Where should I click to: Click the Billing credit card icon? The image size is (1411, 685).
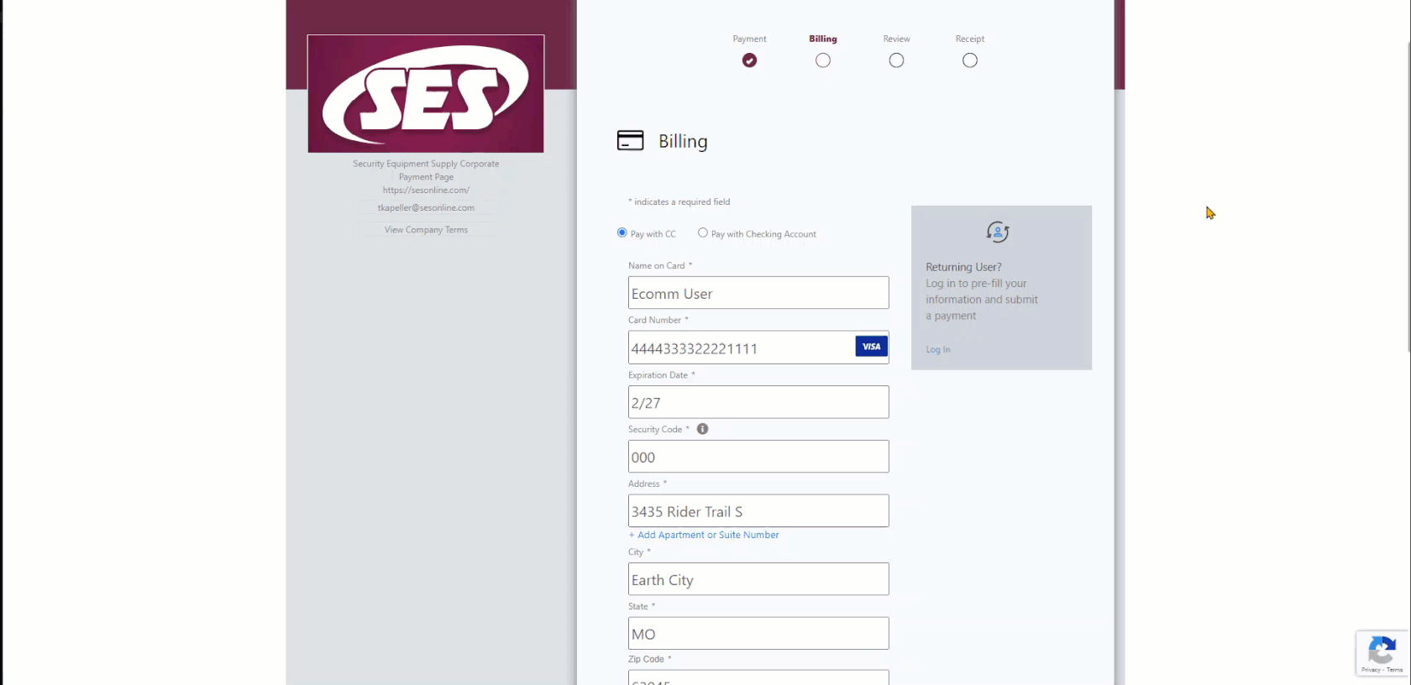click(630, 140)
